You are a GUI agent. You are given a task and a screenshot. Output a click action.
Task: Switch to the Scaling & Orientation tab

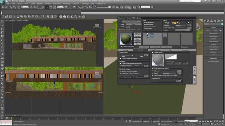155,50
